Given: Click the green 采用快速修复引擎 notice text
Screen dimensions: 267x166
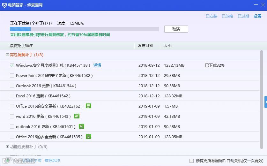Looking at the screenshot, I should 60,35.
